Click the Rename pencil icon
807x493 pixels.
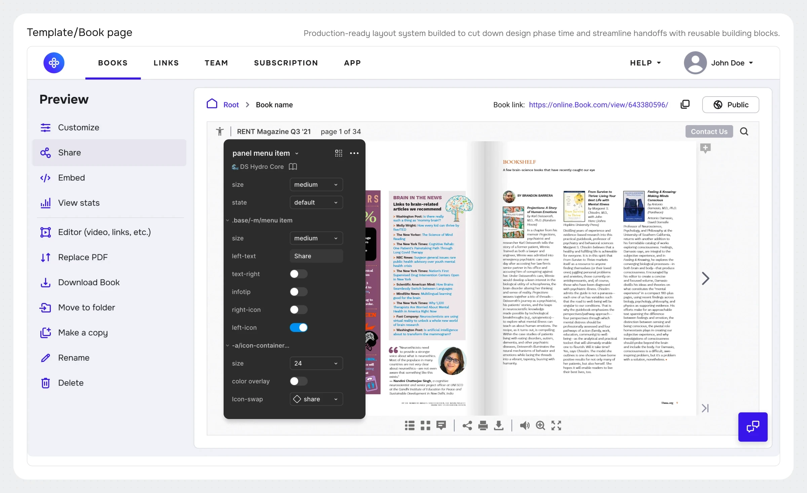point(46,358)
